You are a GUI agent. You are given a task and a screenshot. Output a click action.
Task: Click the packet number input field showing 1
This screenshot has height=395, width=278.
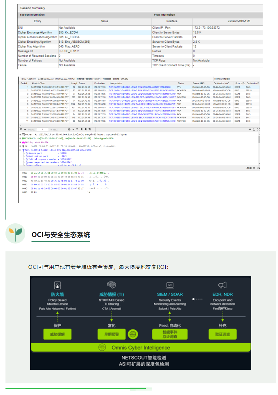[x=42, y=130]
